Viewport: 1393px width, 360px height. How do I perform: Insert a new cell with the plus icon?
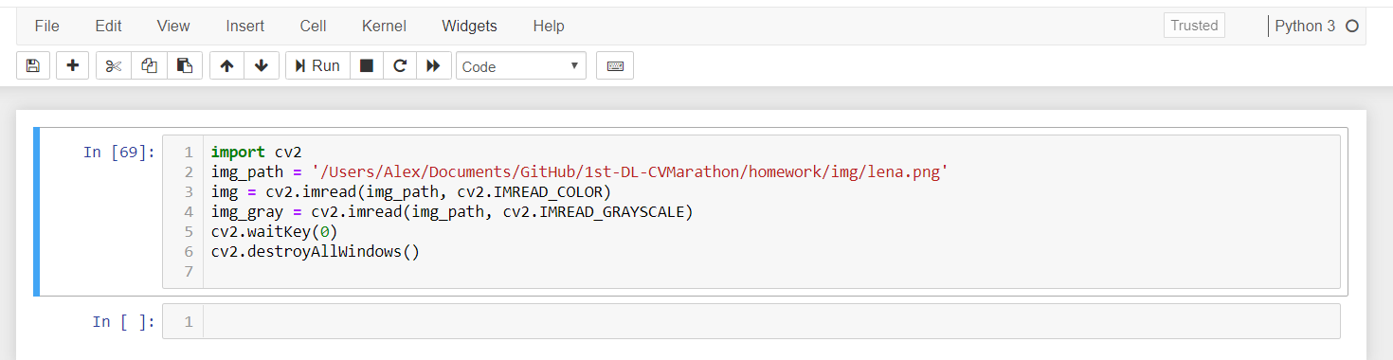73,66
